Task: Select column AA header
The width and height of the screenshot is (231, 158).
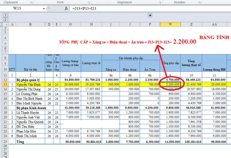Action: 214,24
